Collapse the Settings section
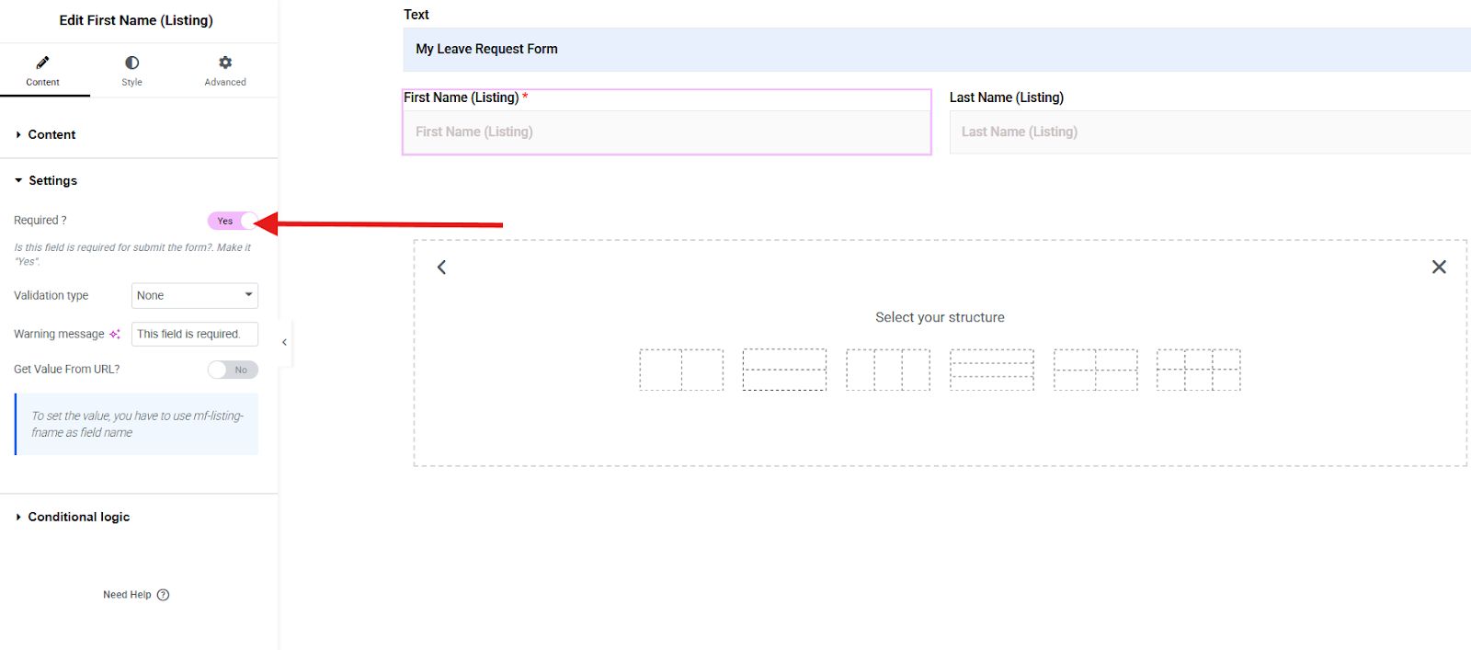The width and height of the screenshot is (1471, 650). click(x=139, y=180)
